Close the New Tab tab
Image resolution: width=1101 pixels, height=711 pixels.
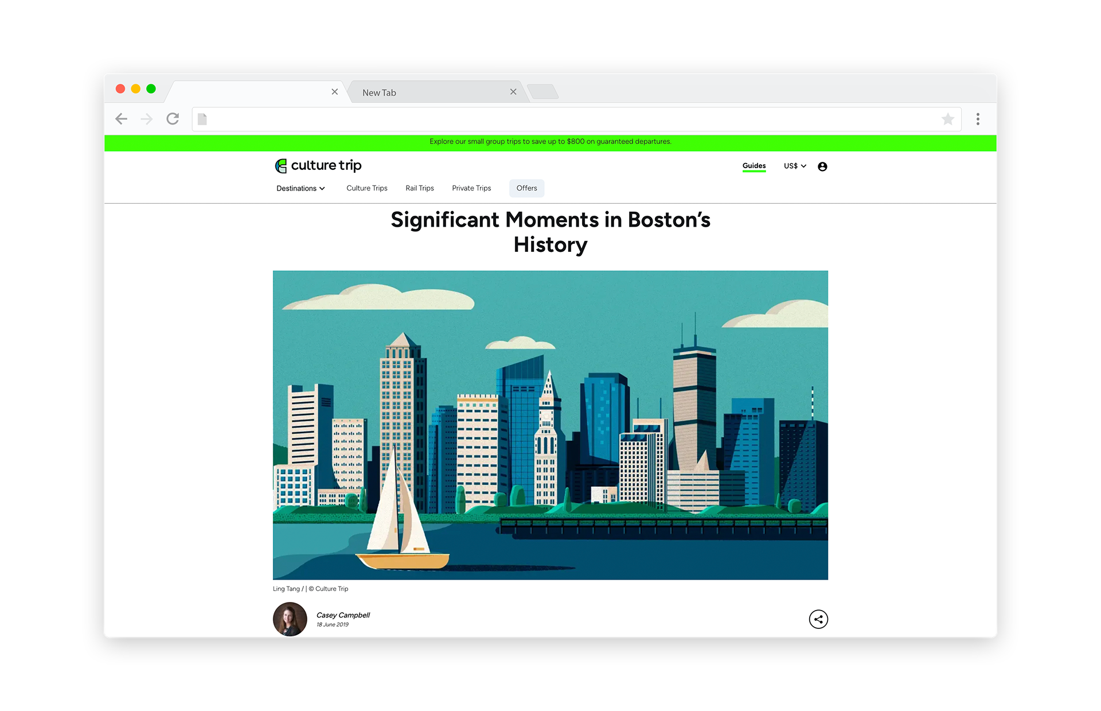click(x=513, y=92)
